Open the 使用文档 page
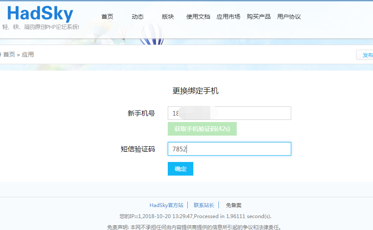Viewport: 373px width, 230px height. [x=198, y=17]
